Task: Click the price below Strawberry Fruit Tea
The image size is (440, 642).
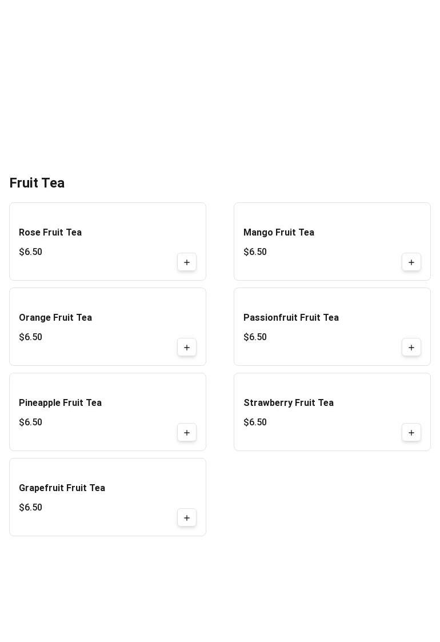Action: click(255, 422)
